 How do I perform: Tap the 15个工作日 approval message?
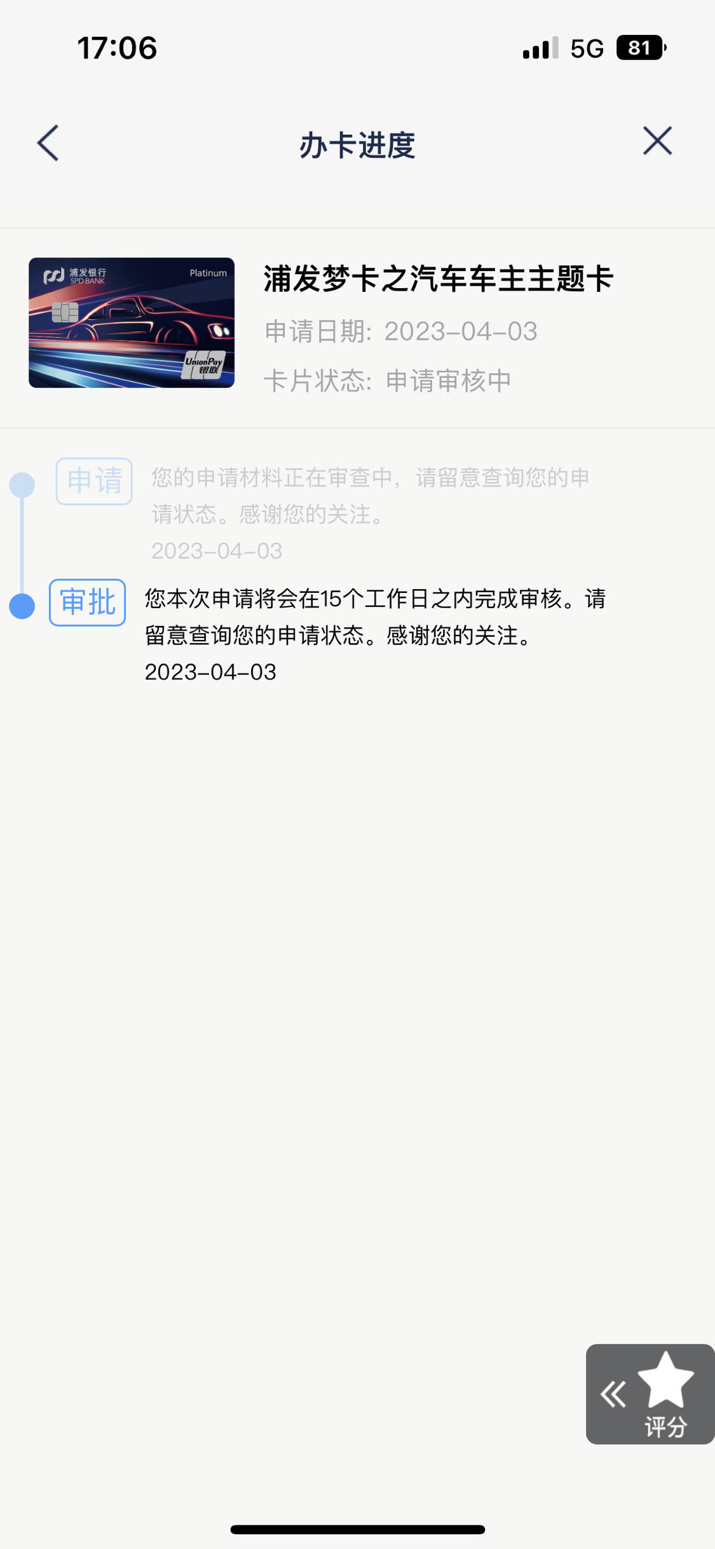(x=375, y=635)
